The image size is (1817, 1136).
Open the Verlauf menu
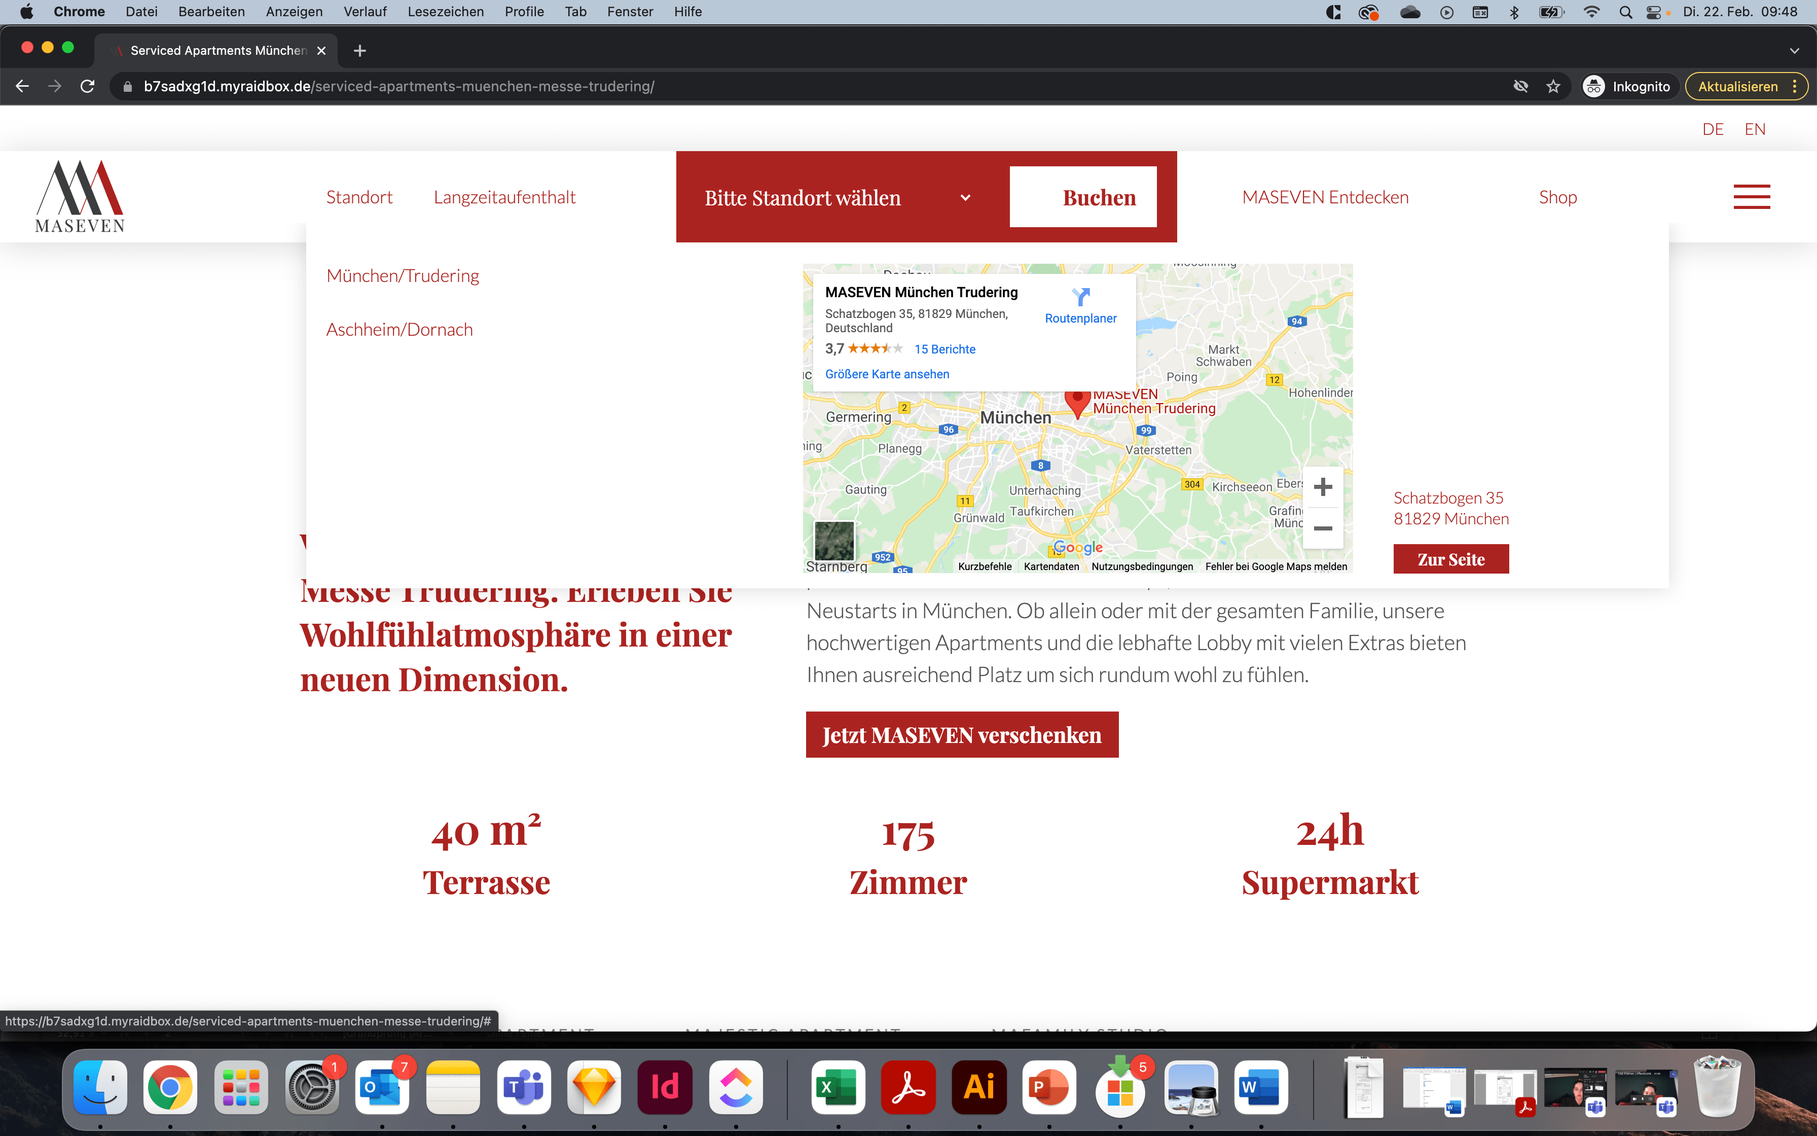pyautogui.click(x=365, y=11)
